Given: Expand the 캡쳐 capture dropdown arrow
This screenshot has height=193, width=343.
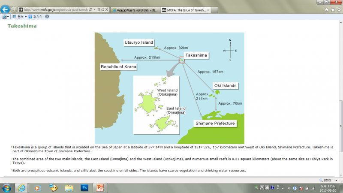Looking at the screenshot, I should coord(26,17).
